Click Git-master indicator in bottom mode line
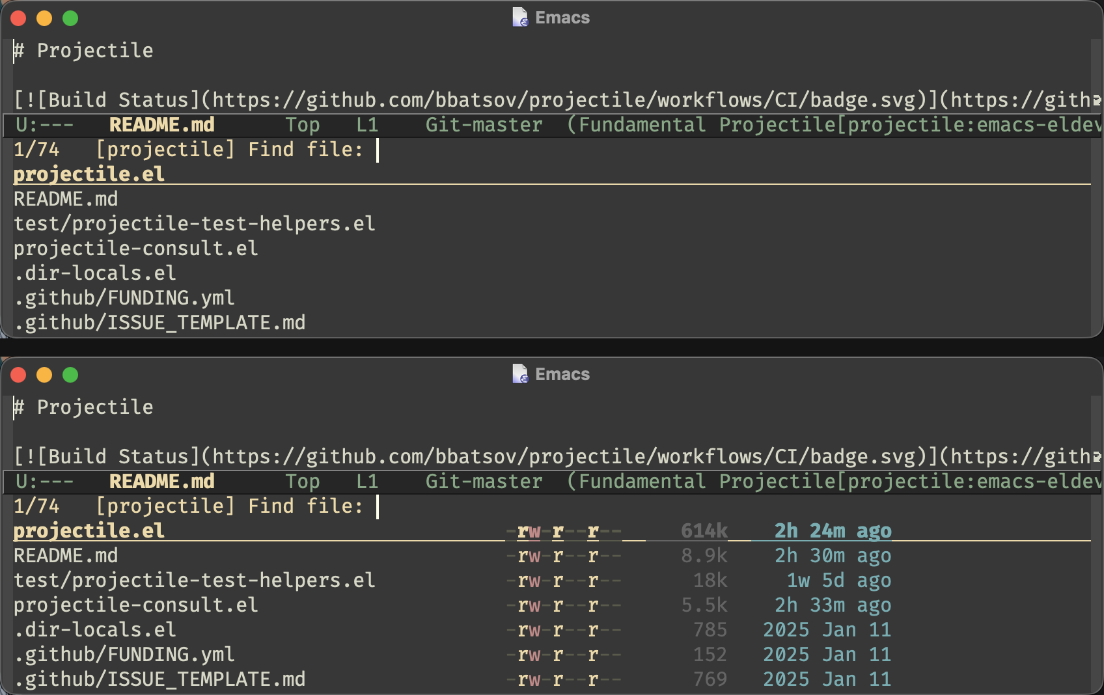The width and height of the screenshot is (1104, 695). tap(484, 481)
